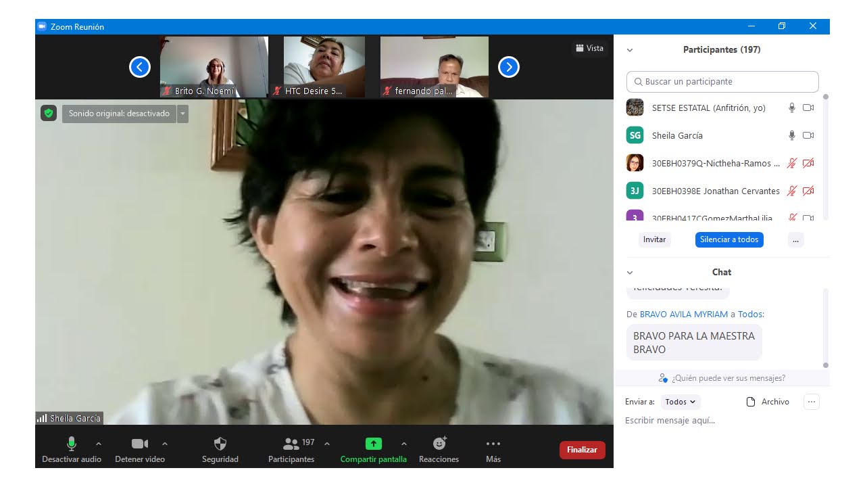The height and width of the screenshot is (487, 865).
Task: Unmute 30EBH0379Q-Nictheha-Ramos microphone icon
Action: click(x=792, y=163)
